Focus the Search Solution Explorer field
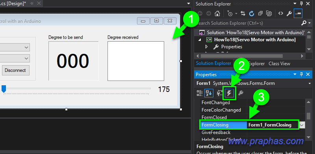Viewport: 315px width, 154px height. (248, 23)
